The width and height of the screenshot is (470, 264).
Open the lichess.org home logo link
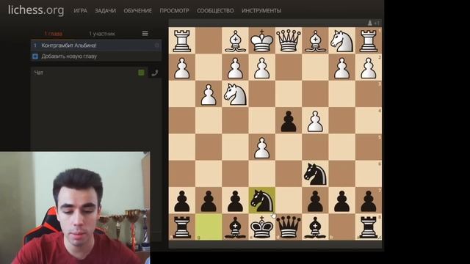click(x=36, y=10)
